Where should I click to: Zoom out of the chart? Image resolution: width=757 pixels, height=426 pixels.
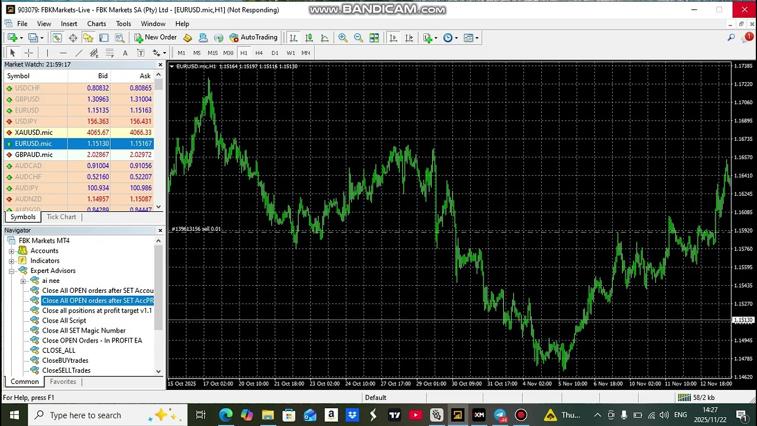click(358, 38)
